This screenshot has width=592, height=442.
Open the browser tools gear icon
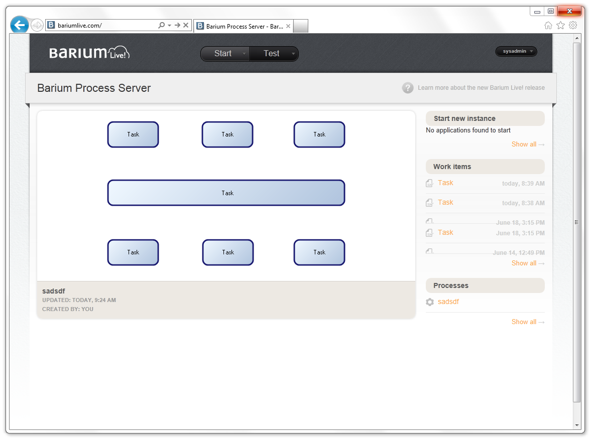tap(573, 26)
